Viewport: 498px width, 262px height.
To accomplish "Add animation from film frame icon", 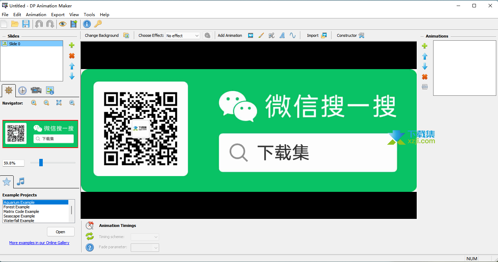I will (x=251, y=35).
